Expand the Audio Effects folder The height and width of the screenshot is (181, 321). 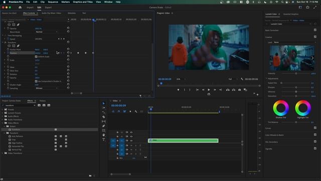[3, 116]
